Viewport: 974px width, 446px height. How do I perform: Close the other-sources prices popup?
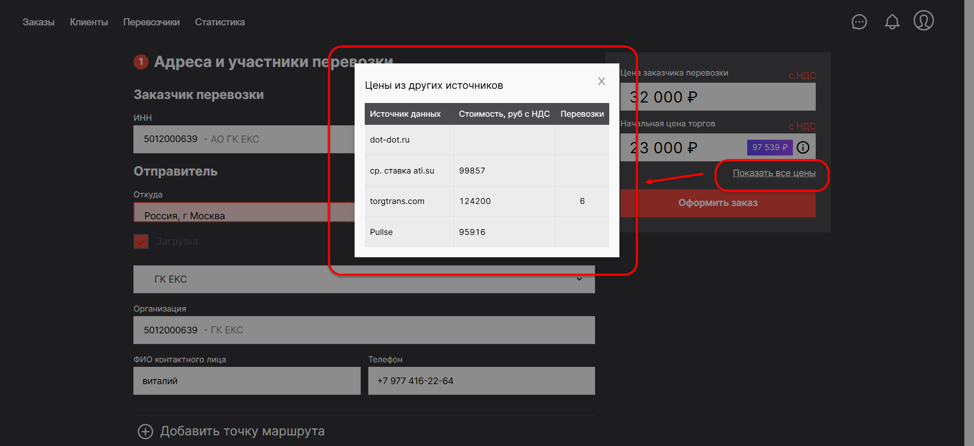[x=601, y=81]
